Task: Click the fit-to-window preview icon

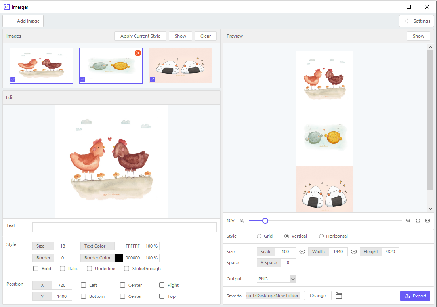Action: pos(418,221)
